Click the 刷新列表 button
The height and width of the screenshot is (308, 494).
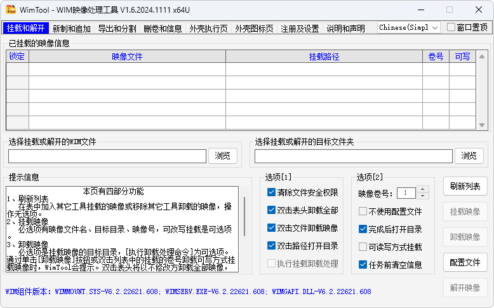465,186
